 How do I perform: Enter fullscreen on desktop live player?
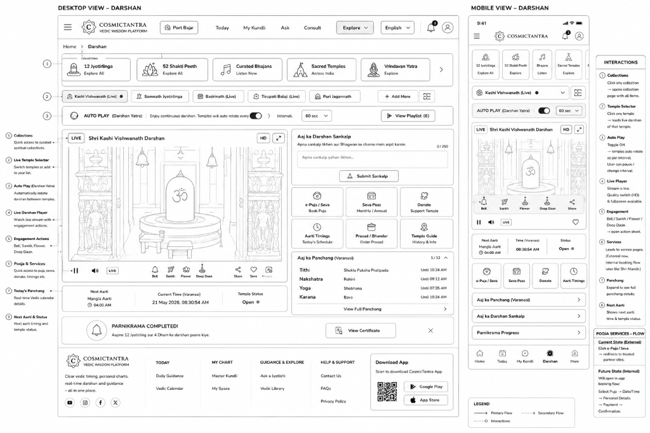(x=279, y=138)
